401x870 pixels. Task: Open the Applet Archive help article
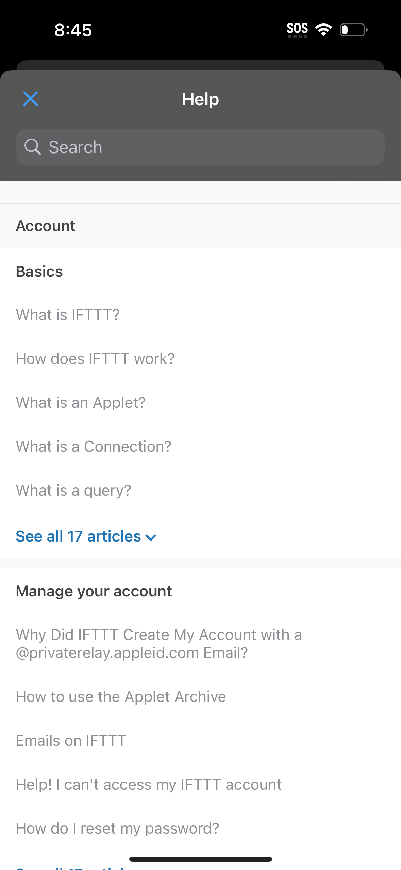121,696
